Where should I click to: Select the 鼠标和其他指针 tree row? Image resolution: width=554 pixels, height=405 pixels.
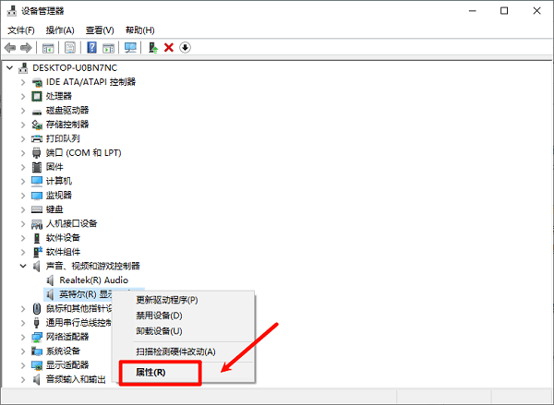pos(79,309)
